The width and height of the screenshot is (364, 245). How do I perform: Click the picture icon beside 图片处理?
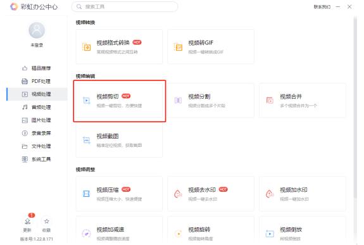[25, 120]
